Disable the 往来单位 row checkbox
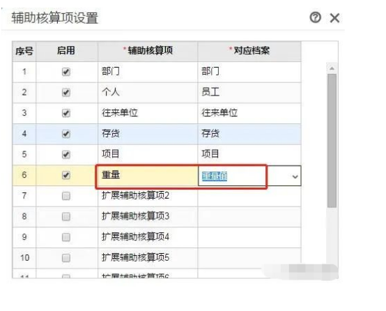Image resolution: width=386 pixels, height=311 pixels. click(66, 114)
